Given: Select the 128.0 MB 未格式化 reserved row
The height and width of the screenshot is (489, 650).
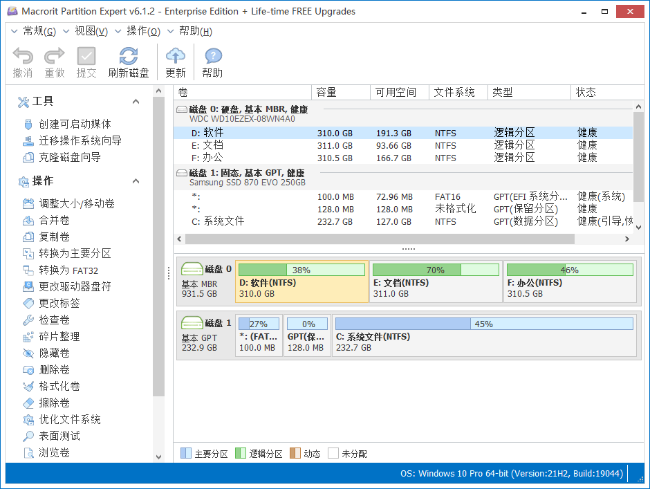Looking at the screenshot, I should (x=403, y=209).
